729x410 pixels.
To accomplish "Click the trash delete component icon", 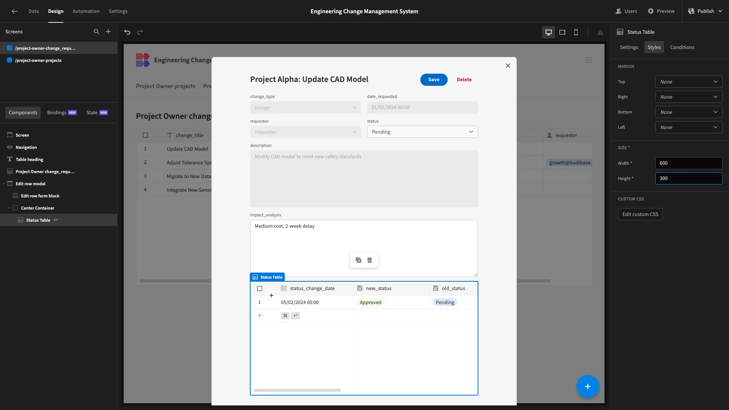I will point(369,260).
